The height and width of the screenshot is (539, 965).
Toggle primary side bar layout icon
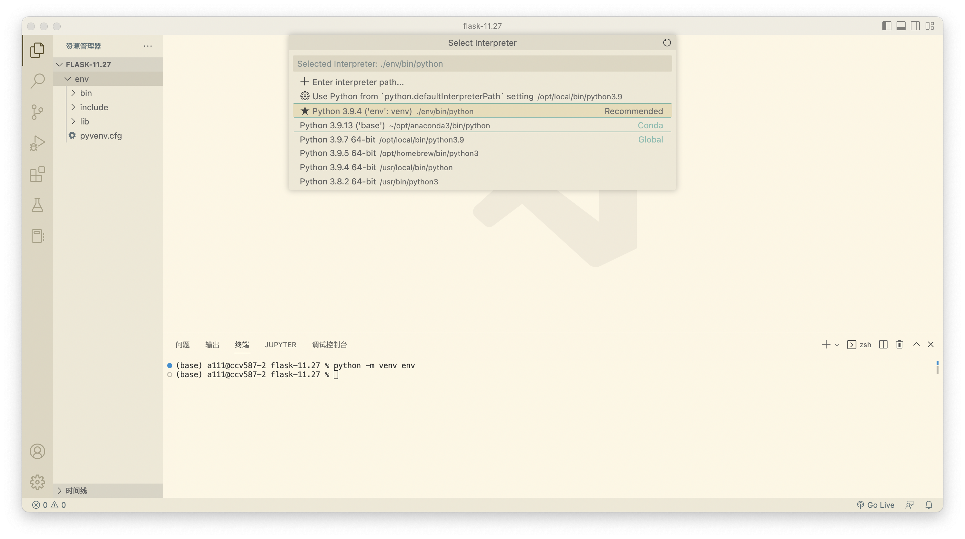[x=887, y=26]
